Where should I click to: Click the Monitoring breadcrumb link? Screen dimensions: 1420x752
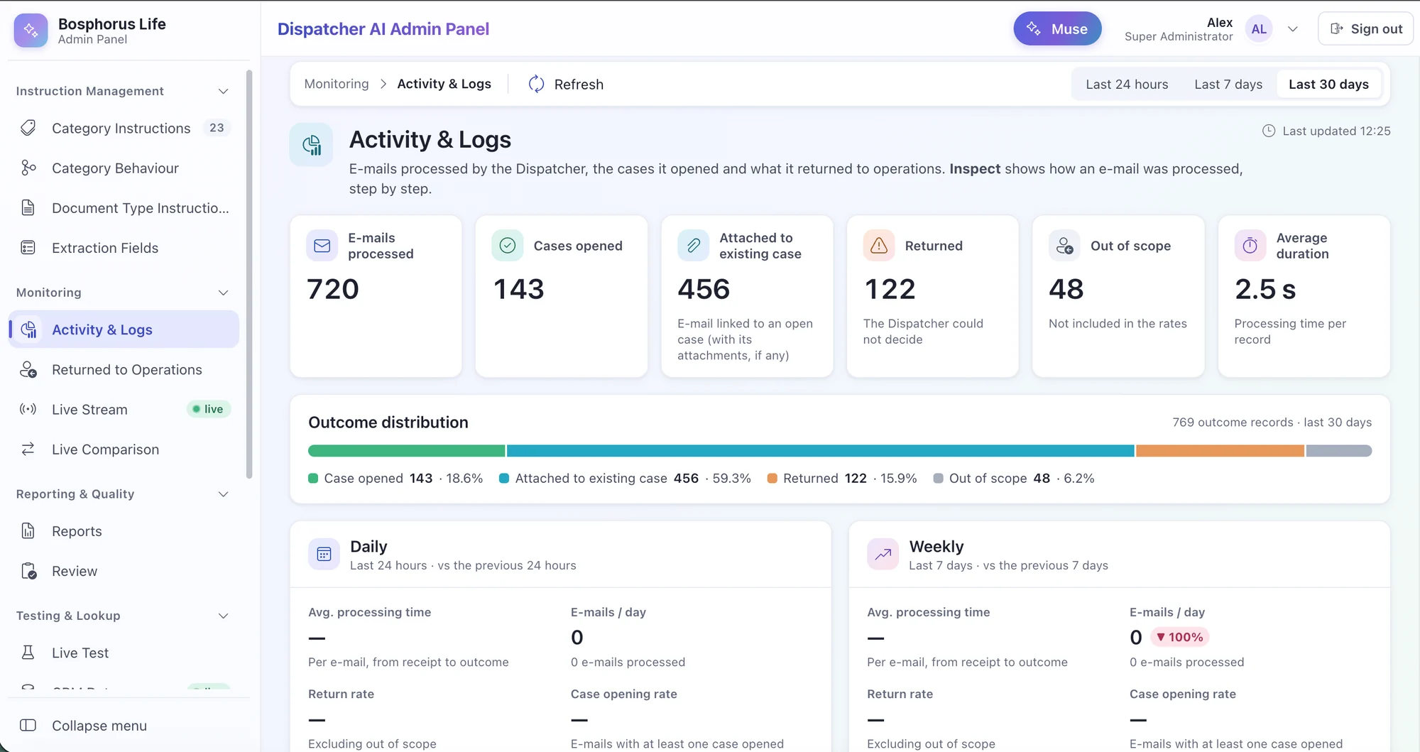(x=337, y=84)
